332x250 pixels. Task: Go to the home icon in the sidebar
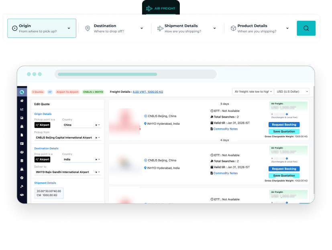pos(22,101)
